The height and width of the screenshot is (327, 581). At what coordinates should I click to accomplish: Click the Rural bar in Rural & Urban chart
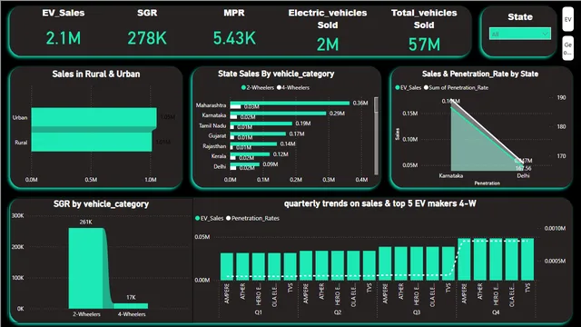pos(92,142)
